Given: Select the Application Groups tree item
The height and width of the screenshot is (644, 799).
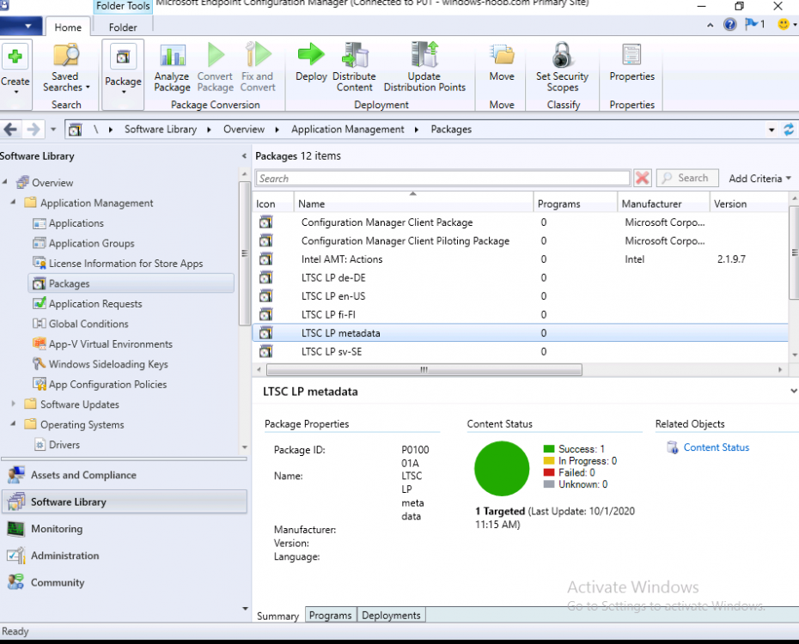Looking at the screenshot, I should tap(91, 243).
